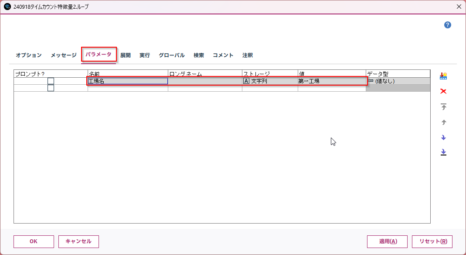Delete the selected parameter with the red X
This screenshot has height=255, width=466.
[443, 91]
